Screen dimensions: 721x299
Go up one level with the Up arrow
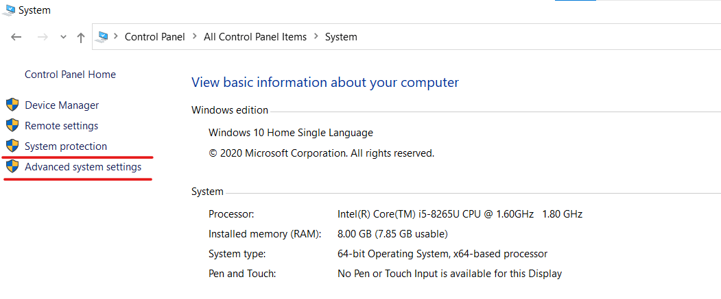[x=81, y=38]
